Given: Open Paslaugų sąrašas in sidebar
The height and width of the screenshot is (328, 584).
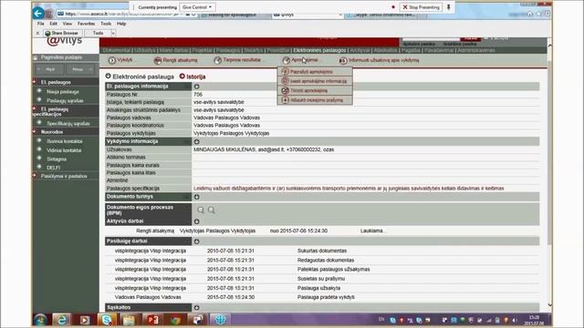Looking at the screenshot, I should point(65,100).
